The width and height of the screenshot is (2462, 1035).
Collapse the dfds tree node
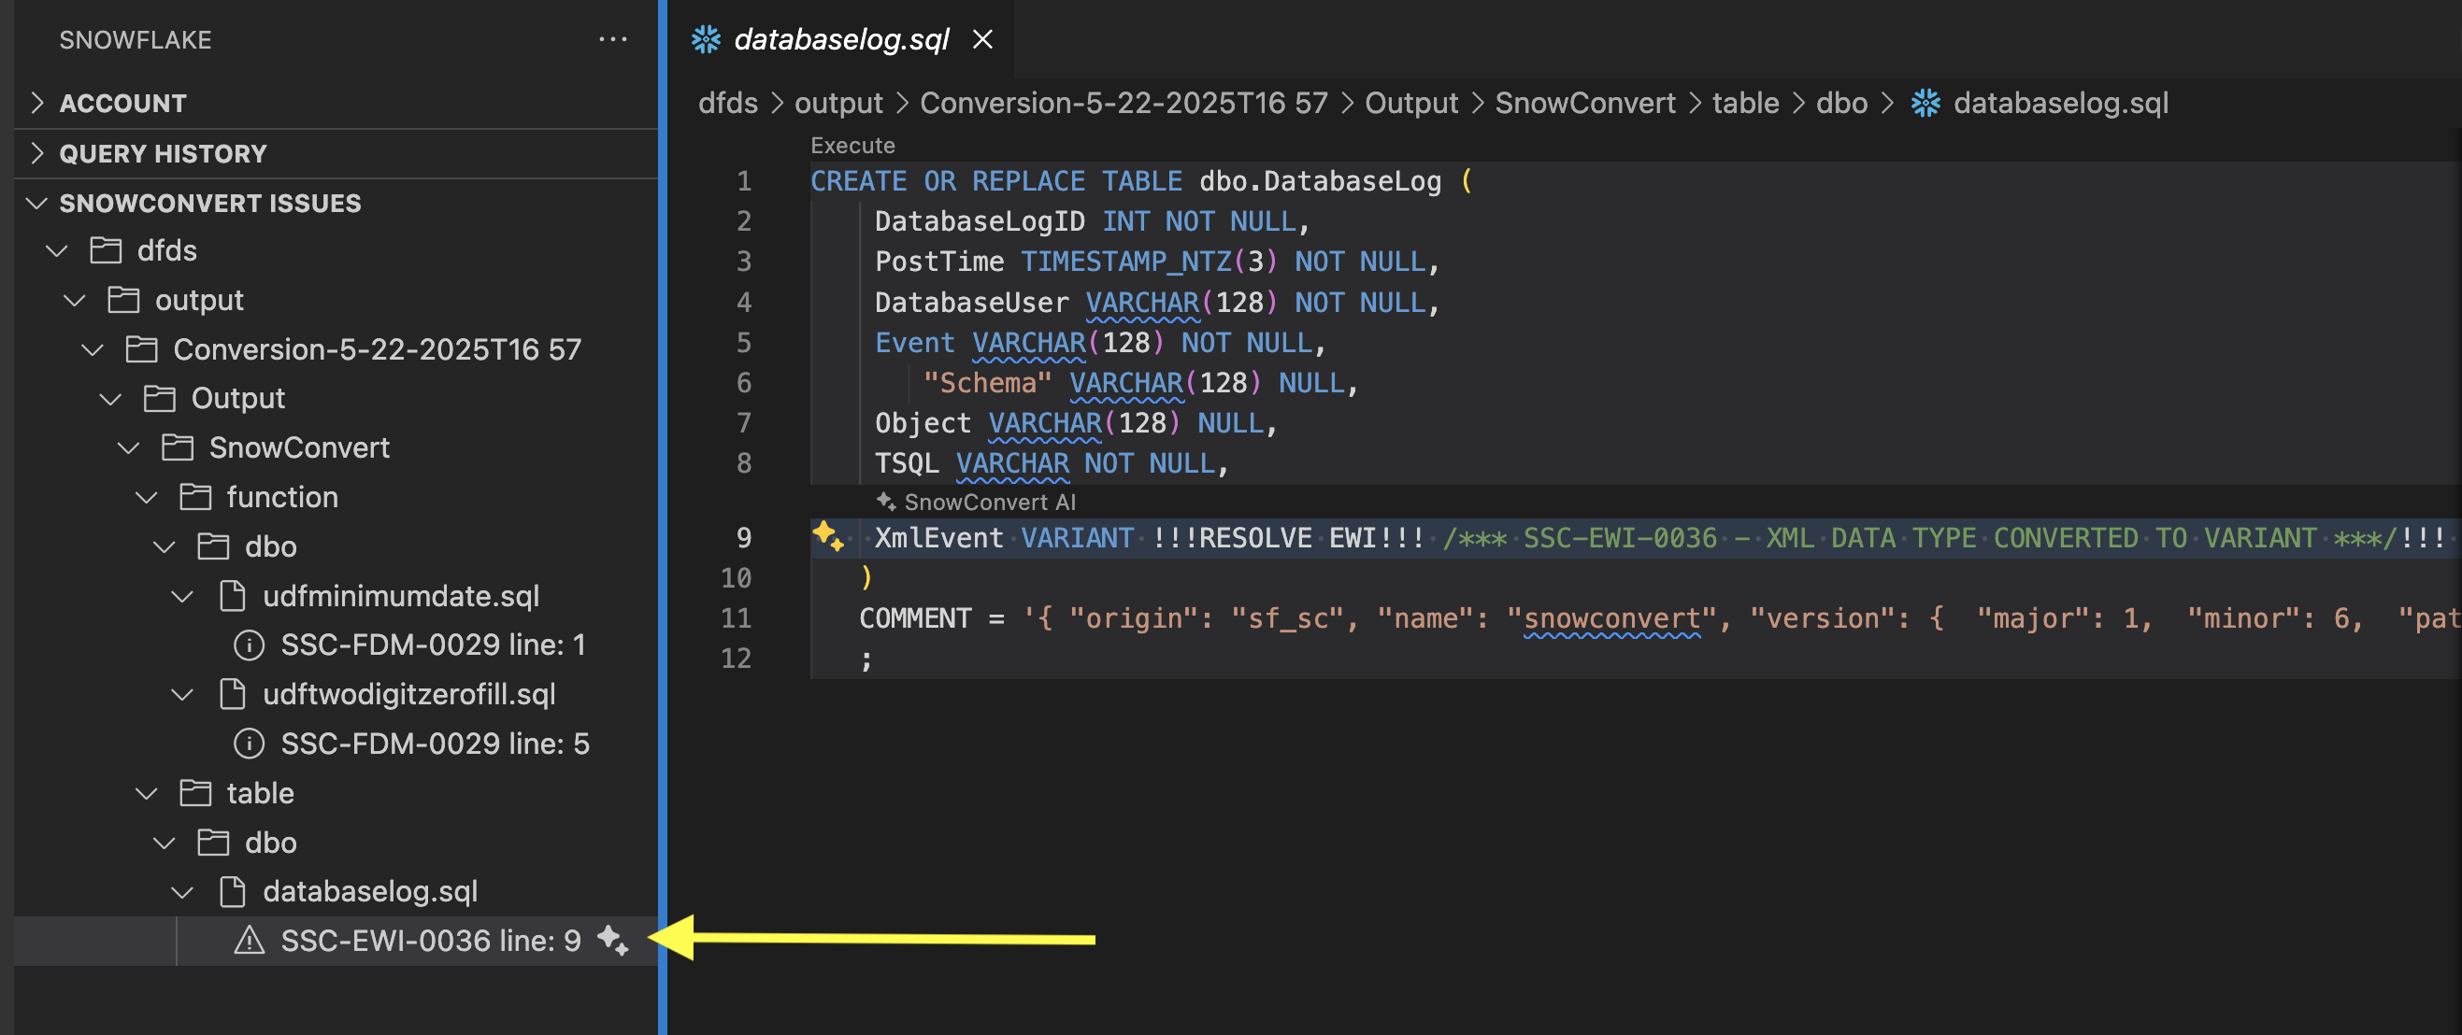click(55, 250)
